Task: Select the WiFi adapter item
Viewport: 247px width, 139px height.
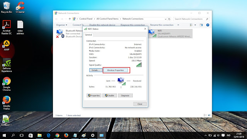Action: (x=170, y=34)
